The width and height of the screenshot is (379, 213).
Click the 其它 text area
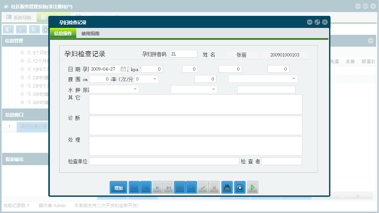pos(196,104)
